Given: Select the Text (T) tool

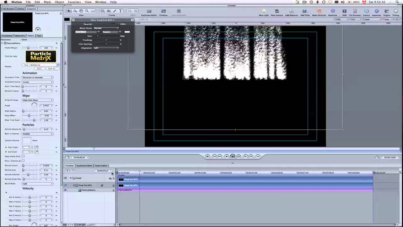Looking at the screenshot, I should point(120,11).
